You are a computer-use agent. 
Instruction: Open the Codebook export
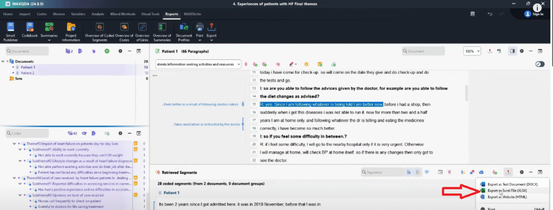tap(30, 30)
